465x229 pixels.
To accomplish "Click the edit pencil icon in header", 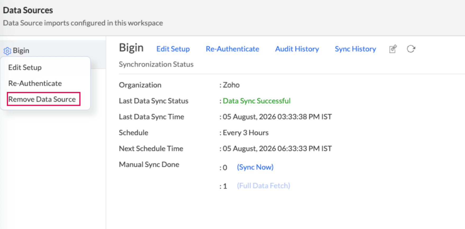I will 393,49.
